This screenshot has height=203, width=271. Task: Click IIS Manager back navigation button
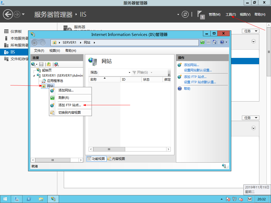[x=35, y=43]
